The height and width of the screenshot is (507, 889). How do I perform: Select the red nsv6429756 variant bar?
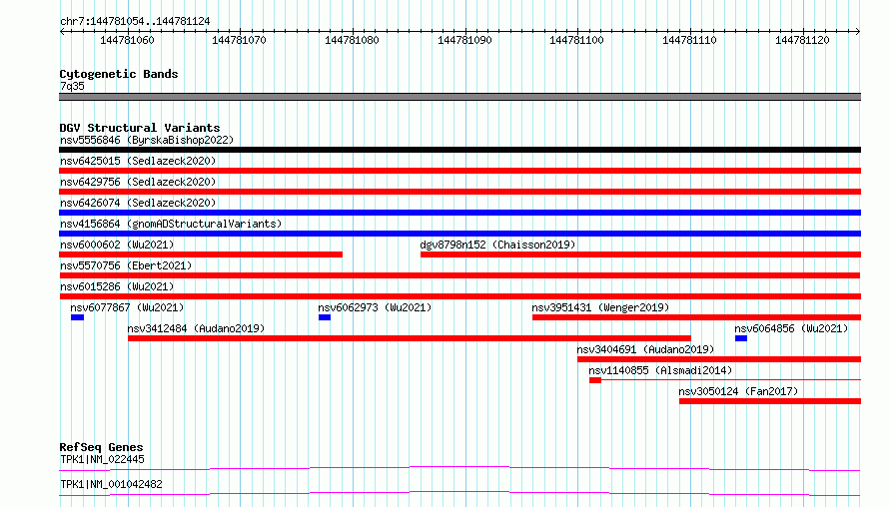point(459,192)
